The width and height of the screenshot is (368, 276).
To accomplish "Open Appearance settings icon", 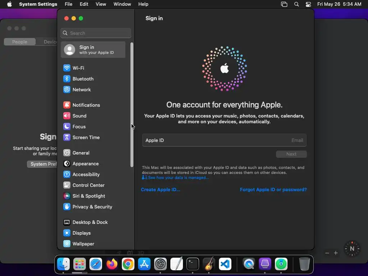I will point(66,164).
